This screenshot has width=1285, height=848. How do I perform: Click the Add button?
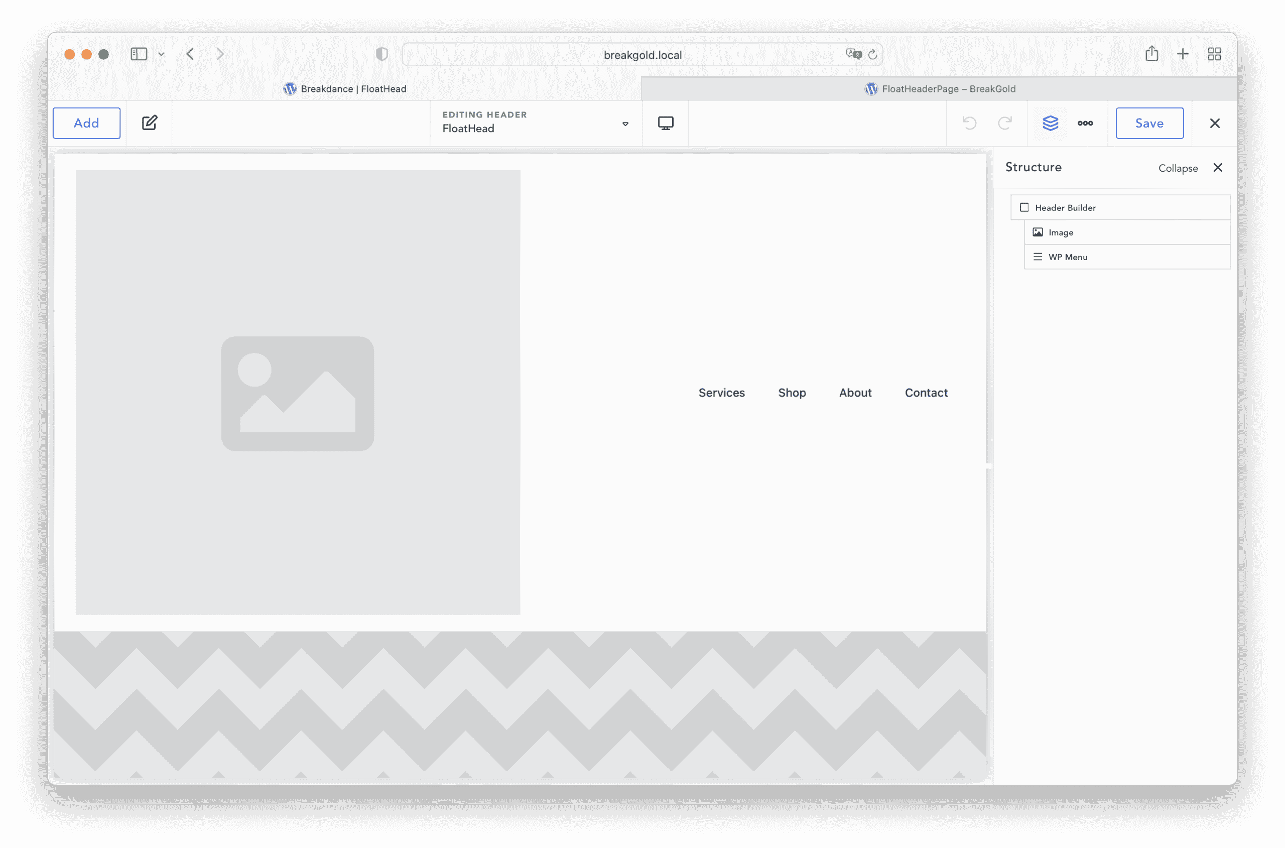click(86, 123)
